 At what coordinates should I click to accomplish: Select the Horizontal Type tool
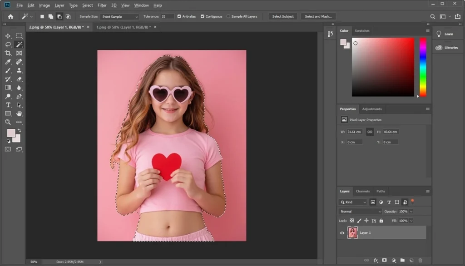[8, 105]
